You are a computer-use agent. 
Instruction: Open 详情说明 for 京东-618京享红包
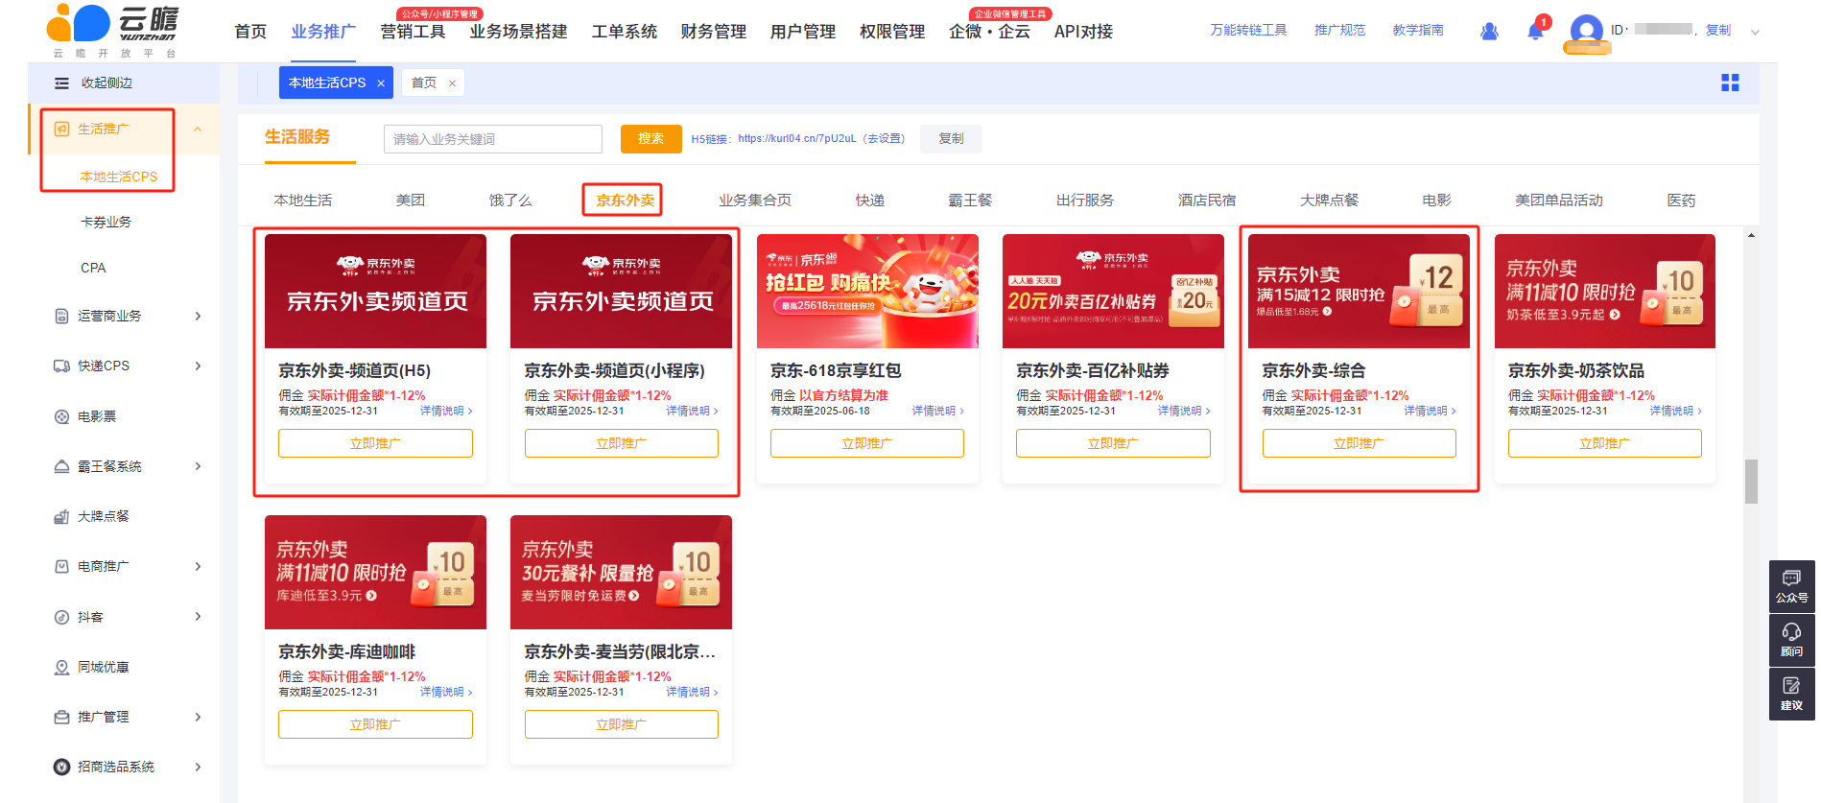937,411
